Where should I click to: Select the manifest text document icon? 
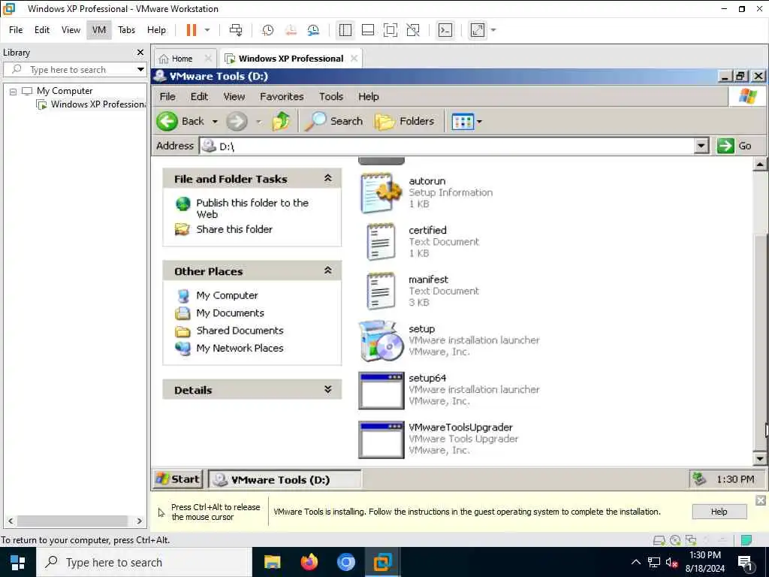[x=381, y=291]
